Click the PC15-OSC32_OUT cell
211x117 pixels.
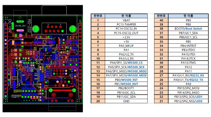126,33
